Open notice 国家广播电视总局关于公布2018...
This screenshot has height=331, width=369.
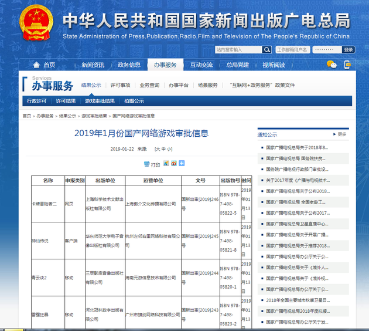298,191
